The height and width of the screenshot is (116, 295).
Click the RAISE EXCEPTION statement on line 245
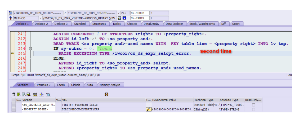tap(125, 54)
